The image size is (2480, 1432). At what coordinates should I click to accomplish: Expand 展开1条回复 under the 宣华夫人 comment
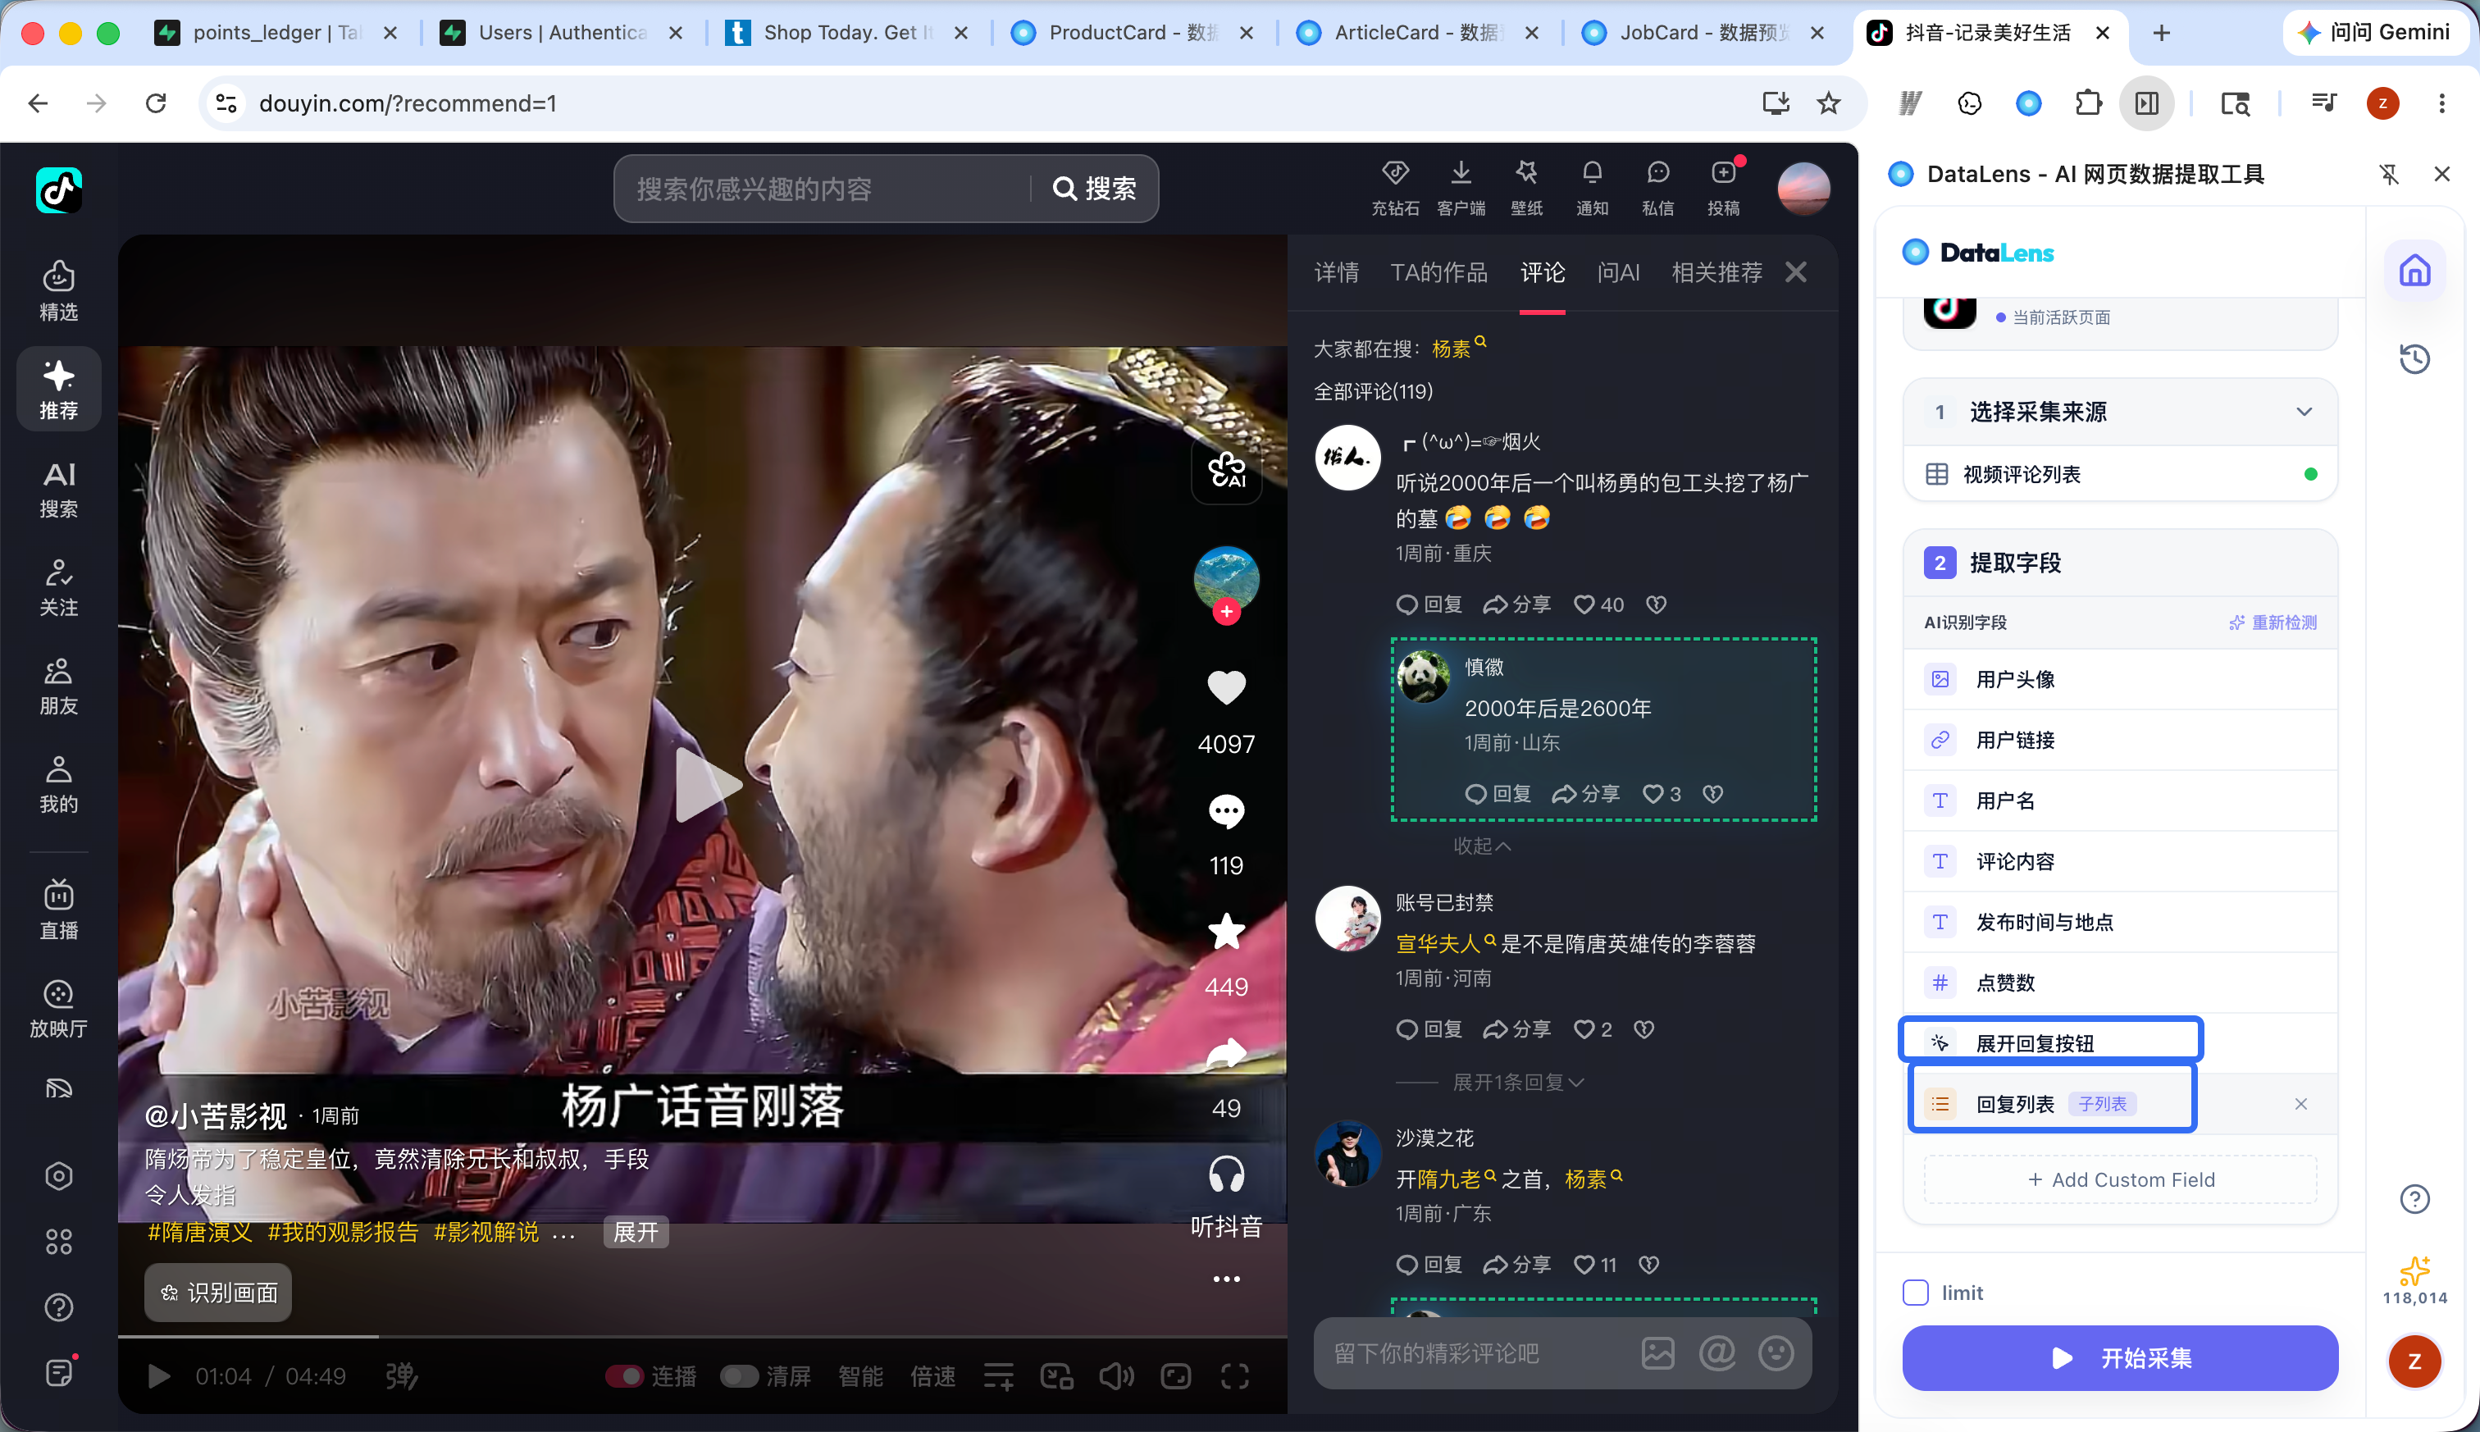click(1518, 1082)
